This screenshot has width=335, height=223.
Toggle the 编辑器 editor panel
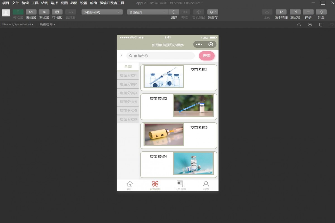point(31,12)
